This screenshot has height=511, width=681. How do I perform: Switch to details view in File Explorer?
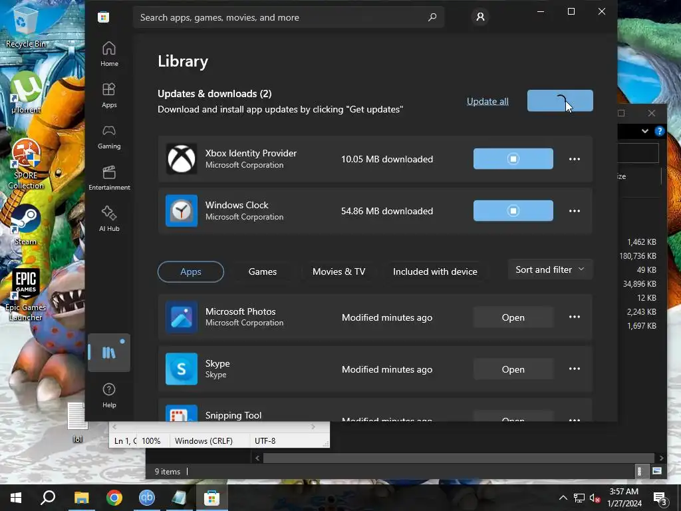(x=640, y=471)
